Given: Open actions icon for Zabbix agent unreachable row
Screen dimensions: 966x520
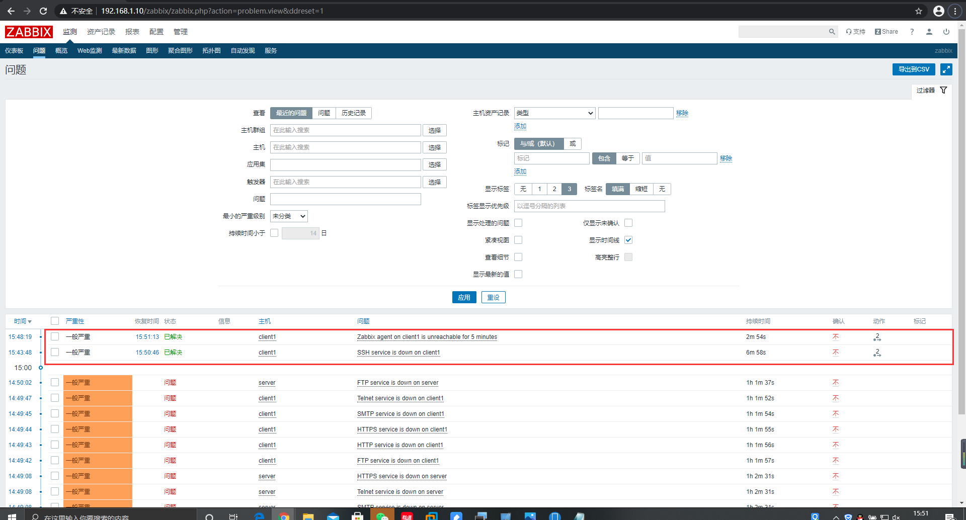Looking at the screenshot, I should pos(877,337).
